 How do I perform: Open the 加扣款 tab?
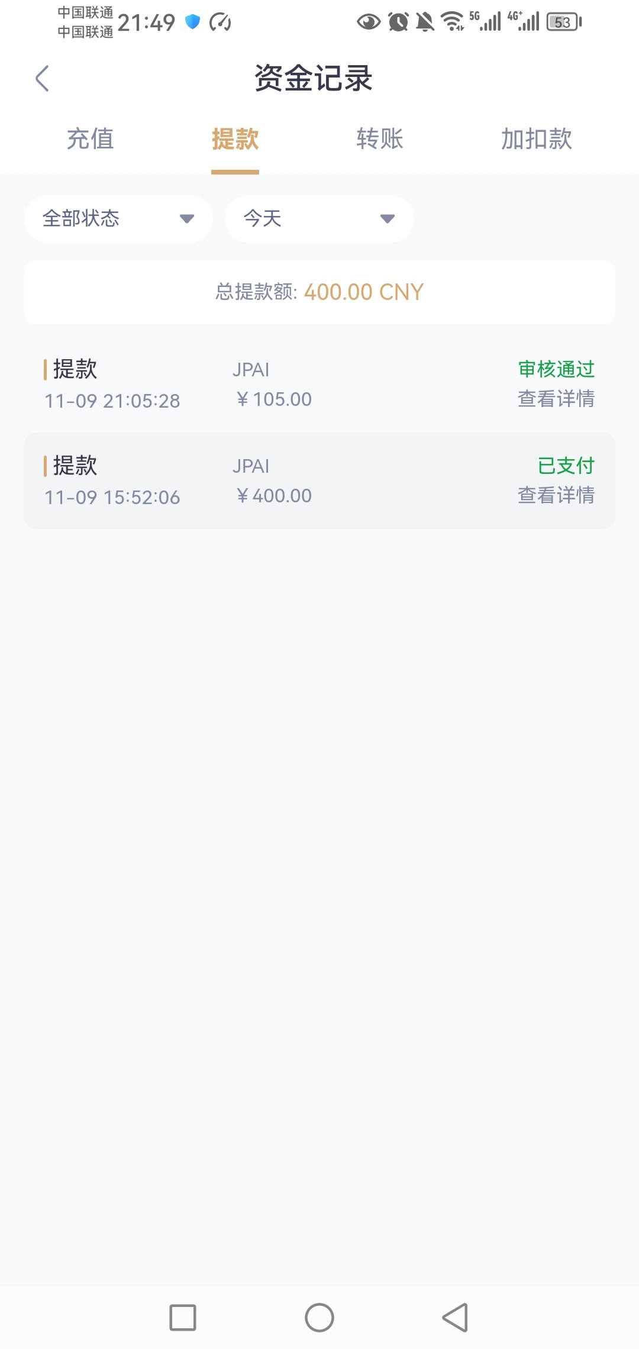pos(536,140)
